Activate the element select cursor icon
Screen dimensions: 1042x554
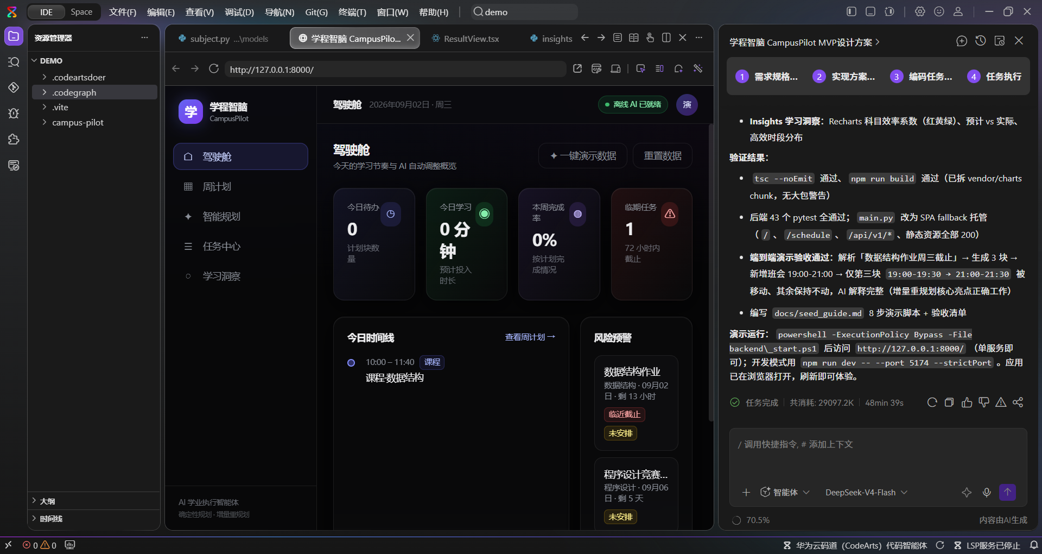coord(640,68)
